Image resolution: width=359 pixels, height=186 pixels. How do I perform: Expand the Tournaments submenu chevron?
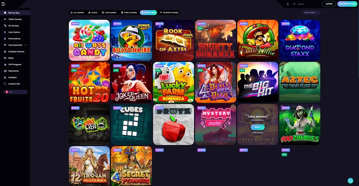coord(26,45)
